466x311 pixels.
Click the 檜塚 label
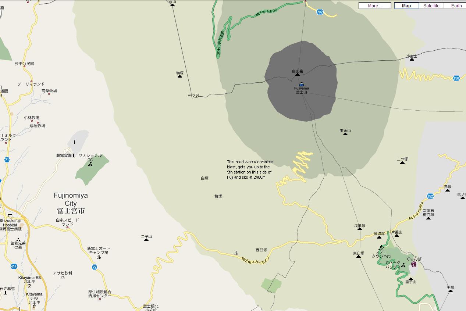pyautogui.click(x=218, y=196)
